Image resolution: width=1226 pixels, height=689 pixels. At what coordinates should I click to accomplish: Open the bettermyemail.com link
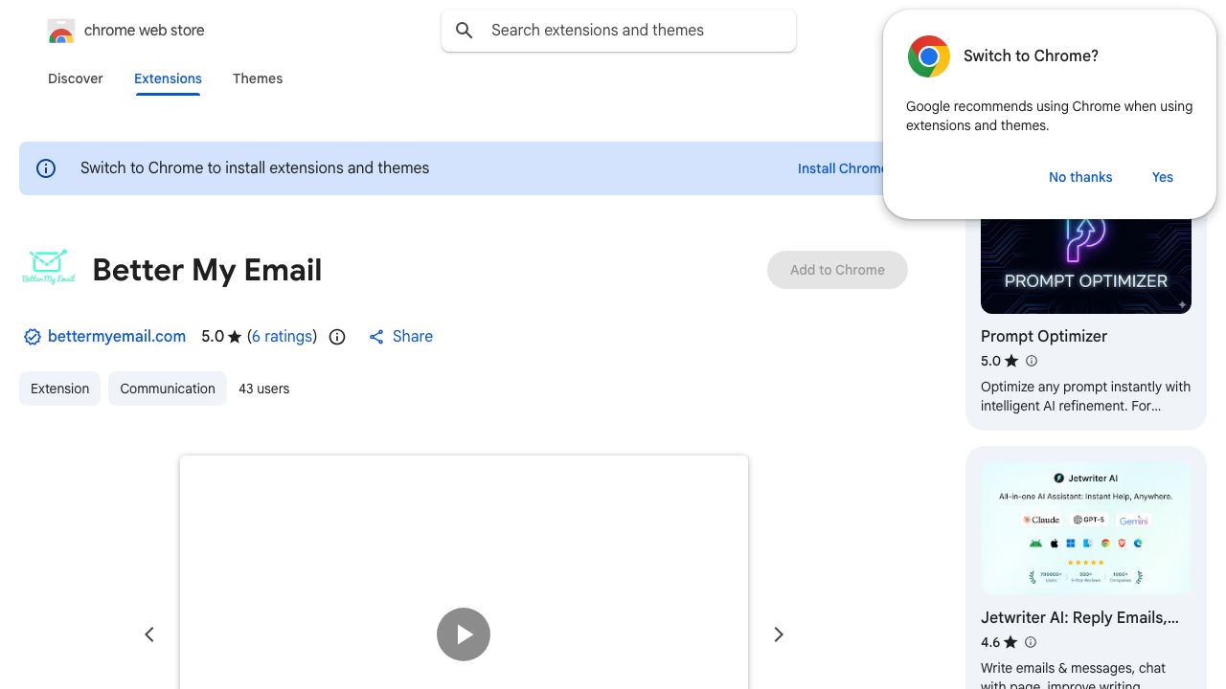(x=117, y=337)
